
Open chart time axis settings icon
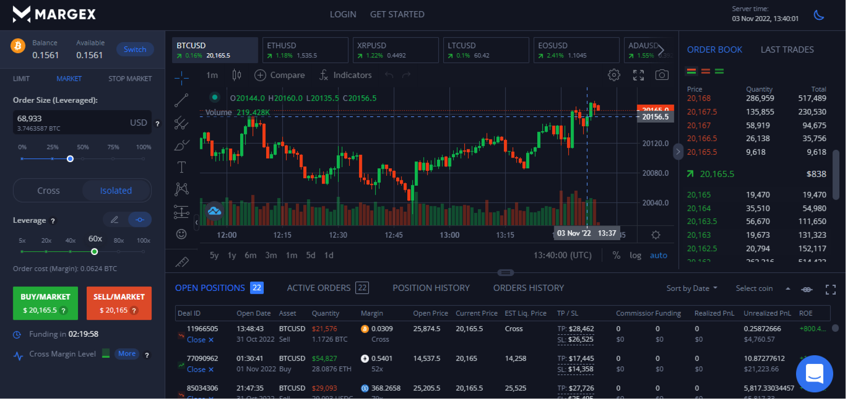pos(656,235)
